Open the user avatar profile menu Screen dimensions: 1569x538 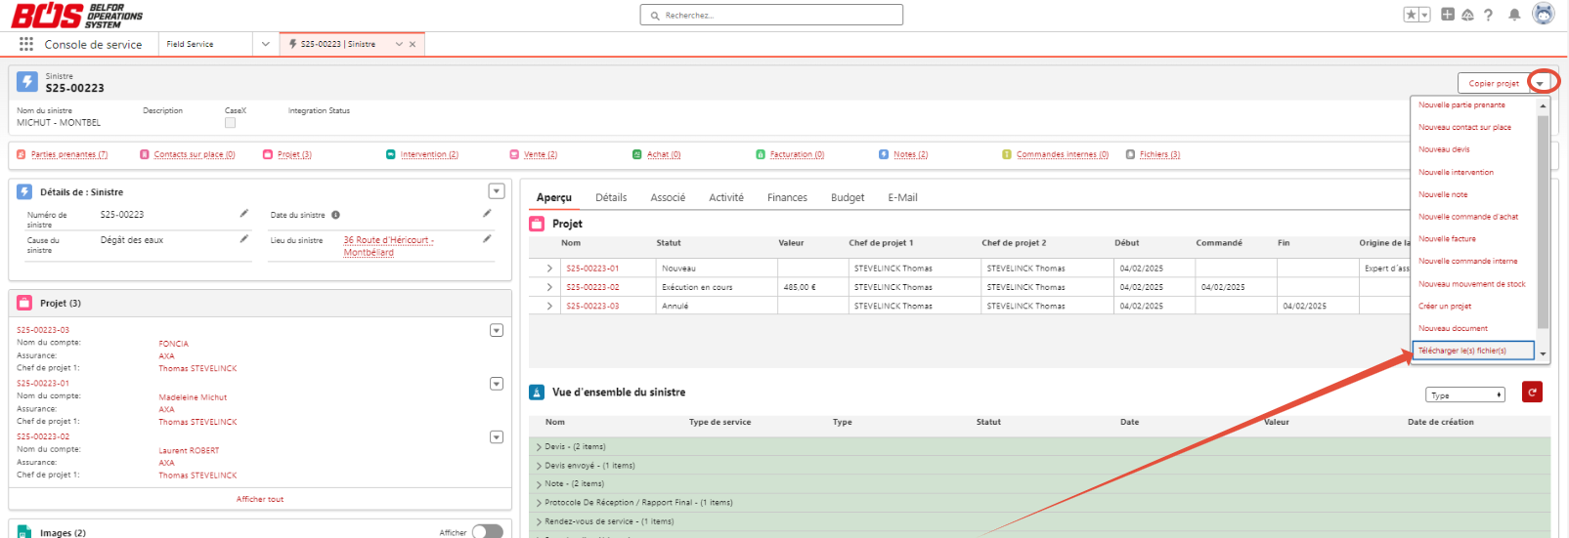click(1544, 14)
